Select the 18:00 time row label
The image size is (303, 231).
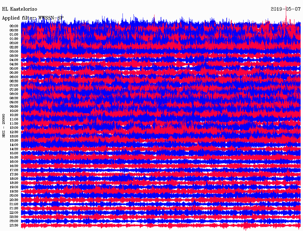pyautogui.click(x=14, y=179)
